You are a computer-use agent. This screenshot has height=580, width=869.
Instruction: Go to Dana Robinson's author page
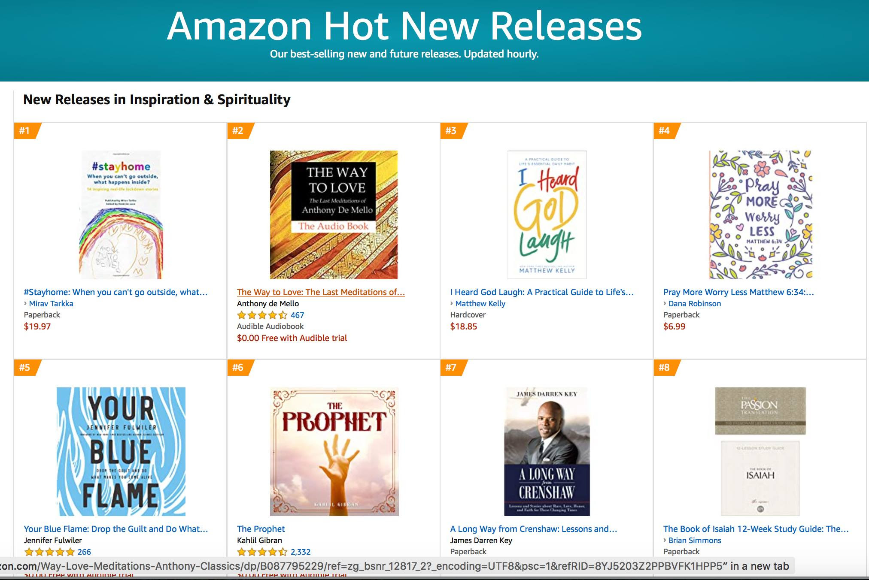694,304
